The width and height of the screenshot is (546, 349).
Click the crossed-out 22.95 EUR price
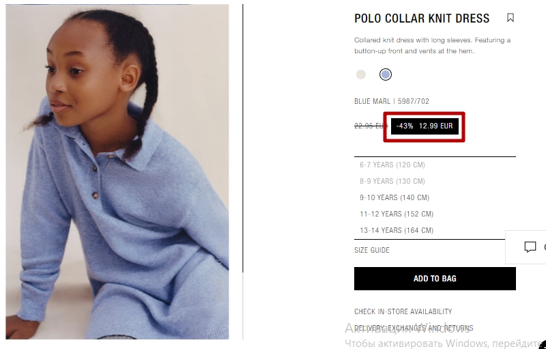pos(371,126)
